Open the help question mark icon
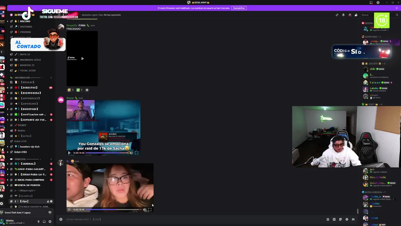The width and height of the screenshot is (401, 226). pos(378,3)
